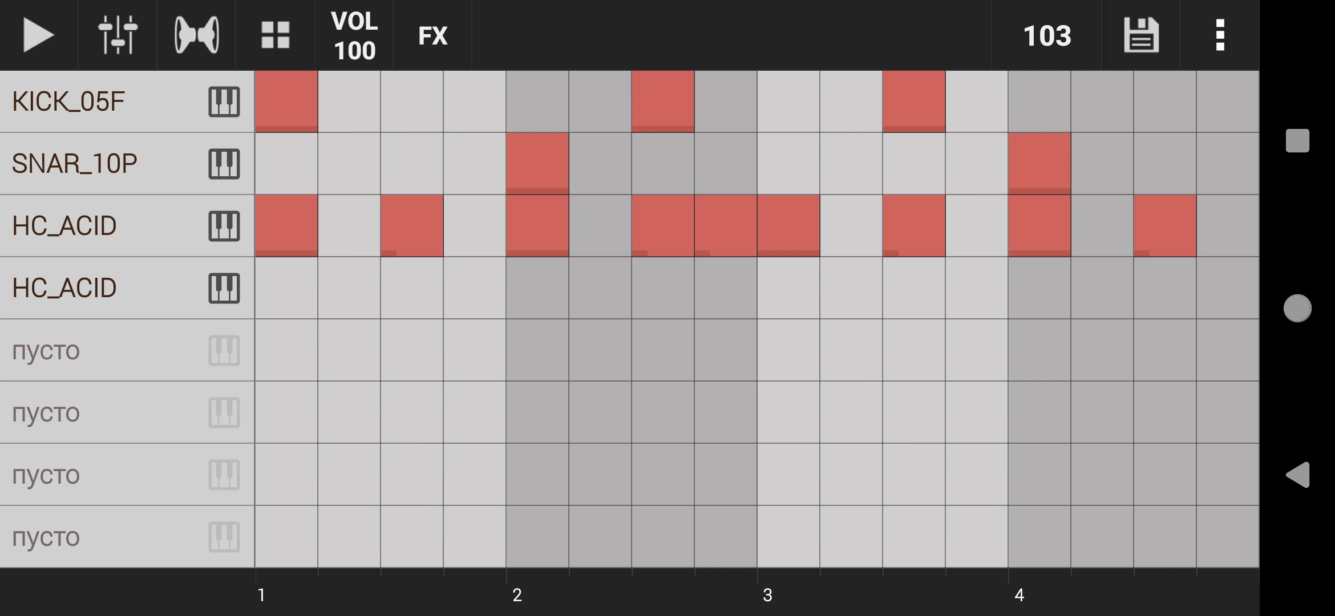1335x616 pixels.
Task: Open piano roll for KICK_05F track
Action: [x=224, y=102]
